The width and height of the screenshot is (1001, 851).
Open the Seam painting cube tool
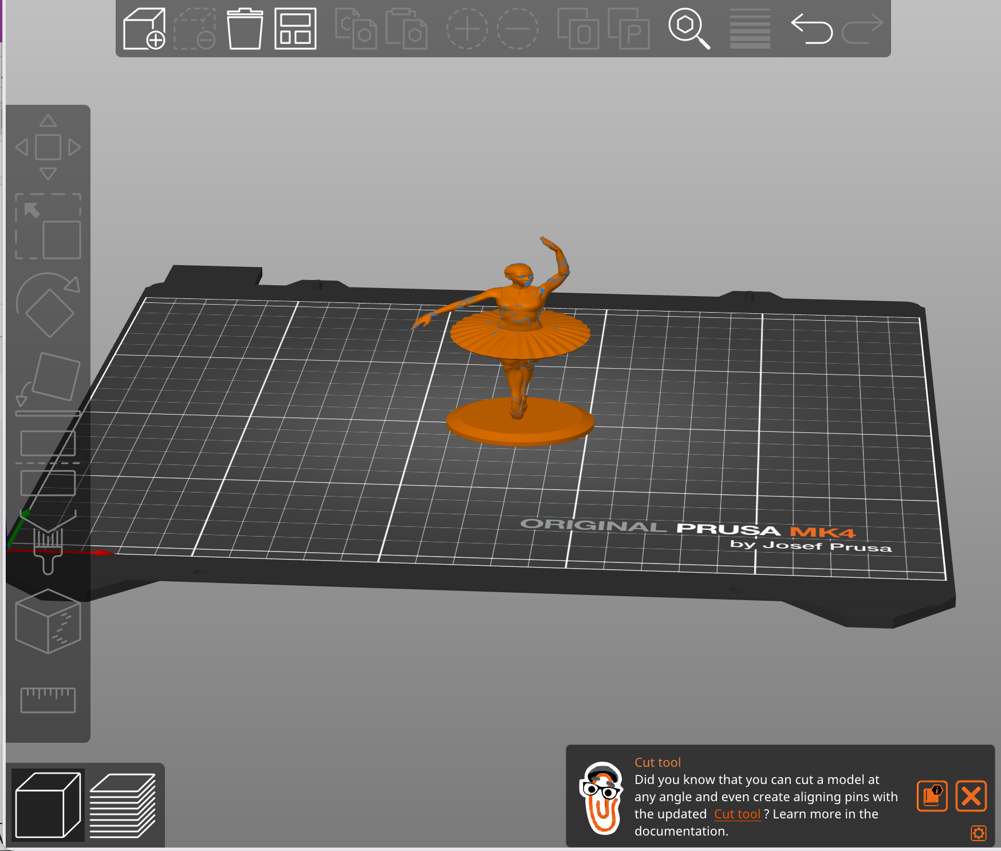48,621
